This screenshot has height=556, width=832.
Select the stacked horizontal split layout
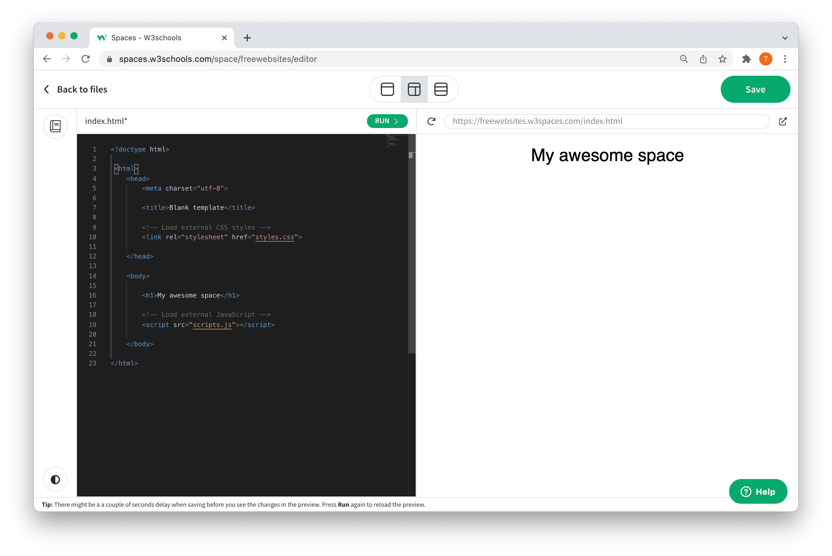[441, 89]
